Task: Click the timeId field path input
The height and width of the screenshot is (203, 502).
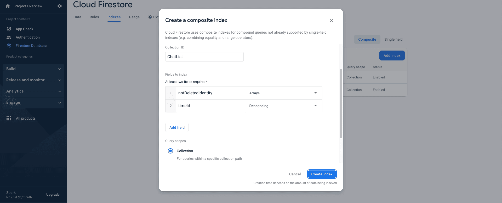Action: [210, 106]
